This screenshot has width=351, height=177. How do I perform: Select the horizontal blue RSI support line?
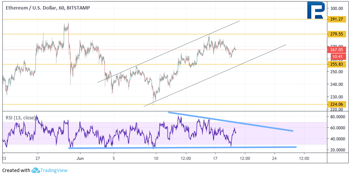pyautogui.click(x=183, y=147)
